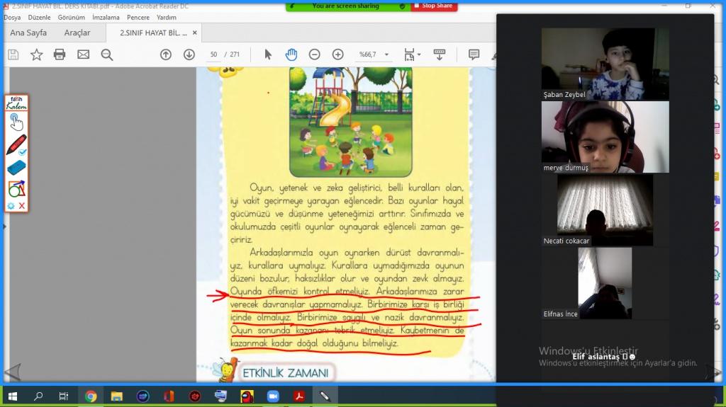Switch to the Ana Sayfa tab

point(28,33)
